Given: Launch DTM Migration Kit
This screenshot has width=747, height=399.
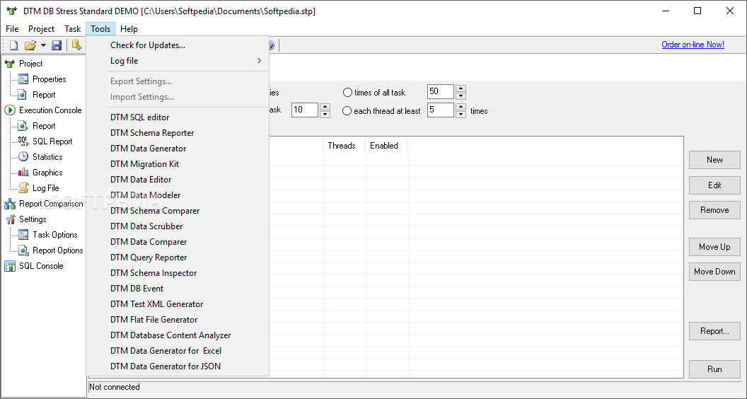Looking at the screenshot, I should coord(178,164).
